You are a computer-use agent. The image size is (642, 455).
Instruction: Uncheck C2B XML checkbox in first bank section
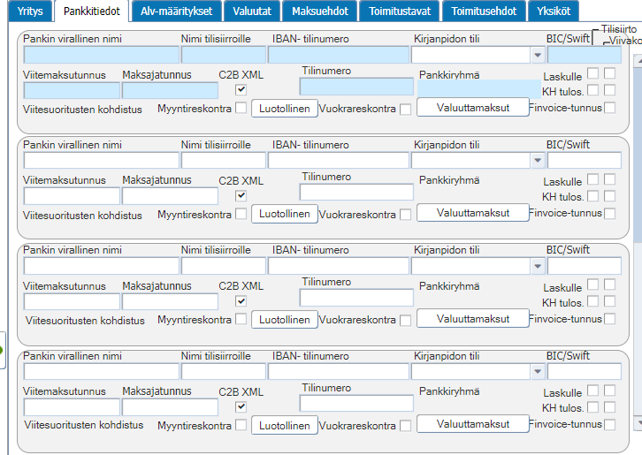(241, 89)
